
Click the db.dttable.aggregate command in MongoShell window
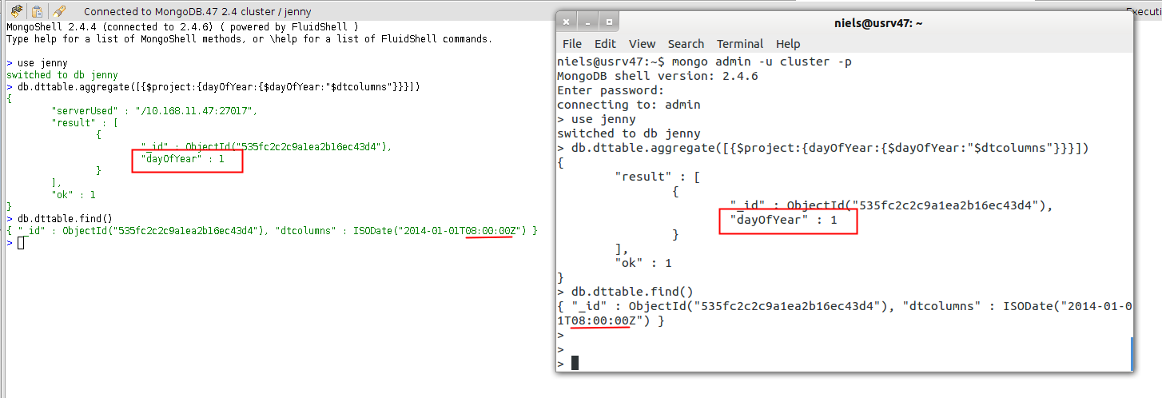pos(218,86)
